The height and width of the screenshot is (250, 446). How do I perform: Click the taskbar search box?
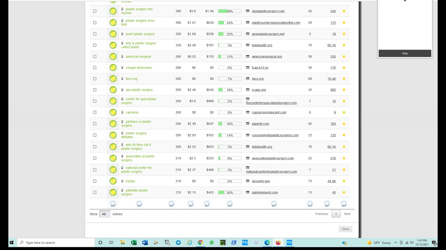[x=56, y=243]
